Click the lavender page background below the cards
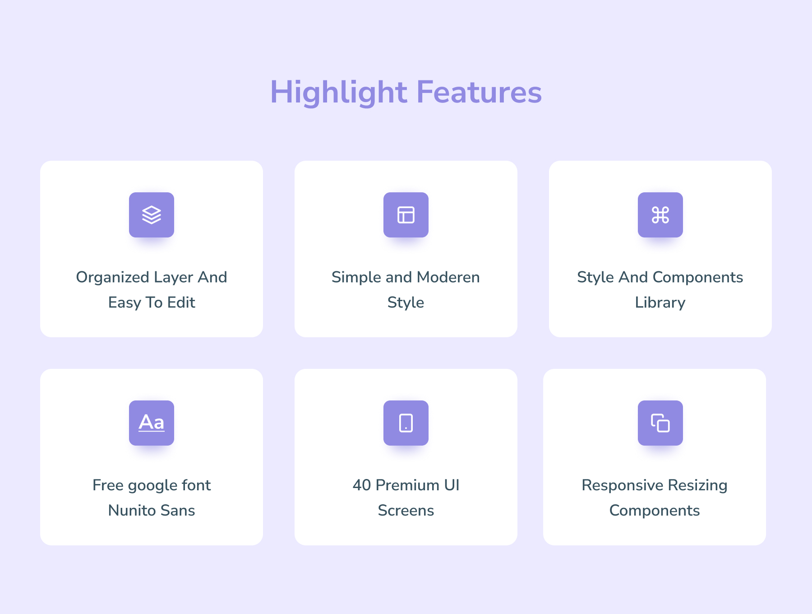The image size is (812, 614). (406, 582)
